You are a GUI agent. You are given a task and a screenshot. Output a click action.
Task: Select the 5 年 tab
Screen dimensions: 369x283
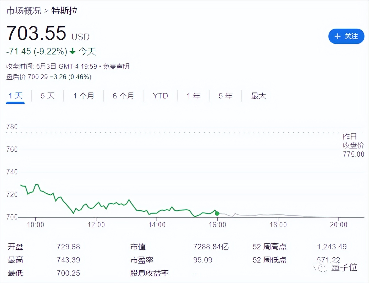pos(225,96)
